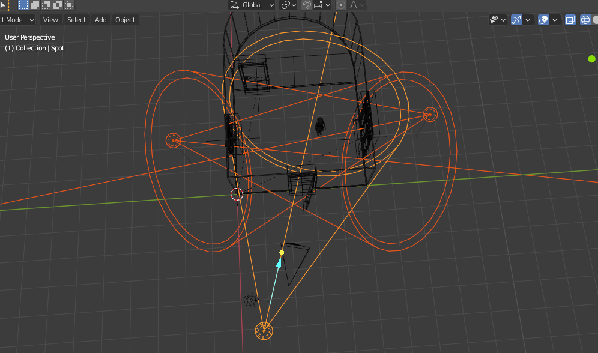This screenshot has width=598, height=353.
Task: Click the 'User Perspective' text
Action: point(30,37)
